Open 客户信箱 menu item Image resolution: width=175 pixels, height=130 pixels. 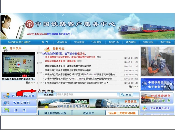(x=166, y=42)
